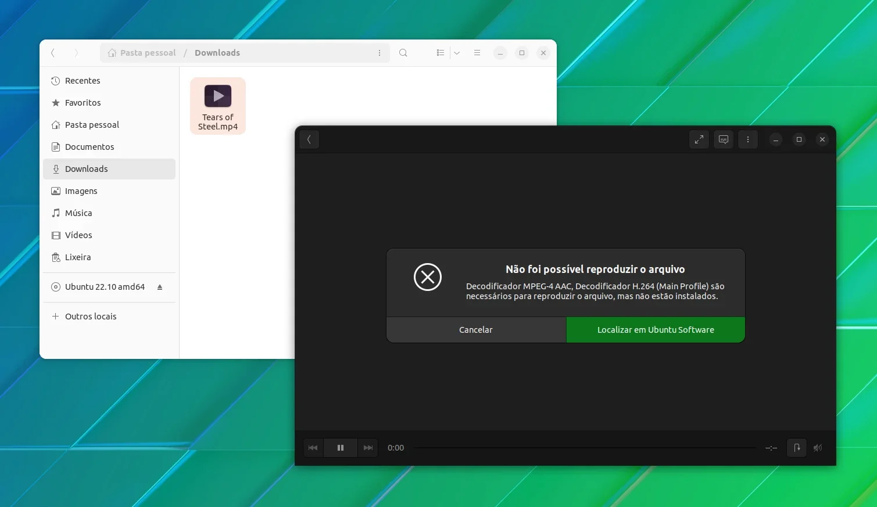The image size is (877, 507).
Task: Open the subtitles icon in player header
Action: (724, 139)
